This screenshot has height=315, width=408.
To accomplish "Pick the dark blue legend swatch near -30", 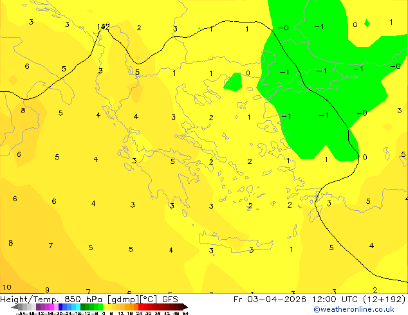I will (x=60, y=307).
